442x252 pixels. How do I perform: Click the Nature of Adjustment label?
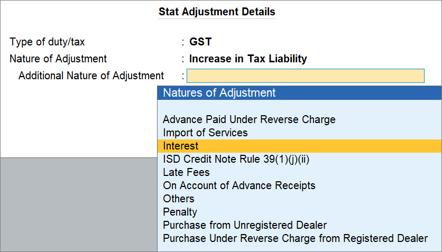[x=58, y=59]
